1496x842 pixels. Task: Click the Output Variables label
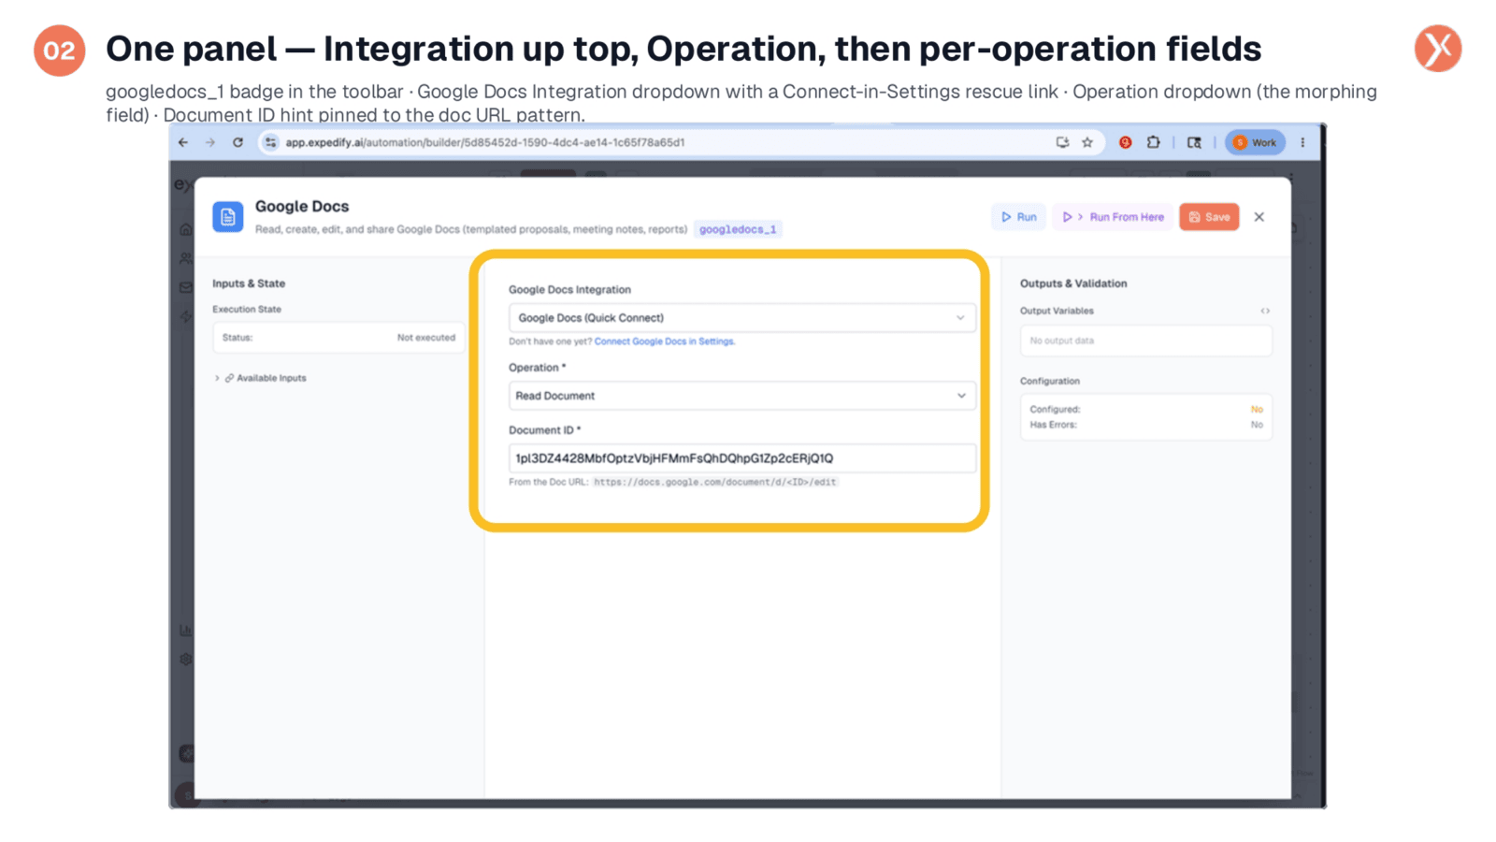coord(1057,312)
